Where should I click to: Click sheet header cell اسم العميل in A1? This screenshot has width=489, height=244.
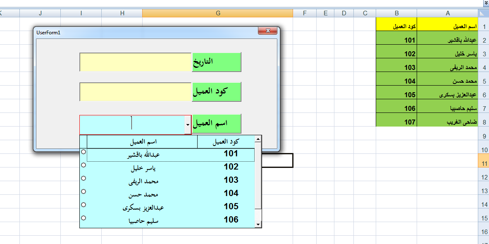point(448,24)
